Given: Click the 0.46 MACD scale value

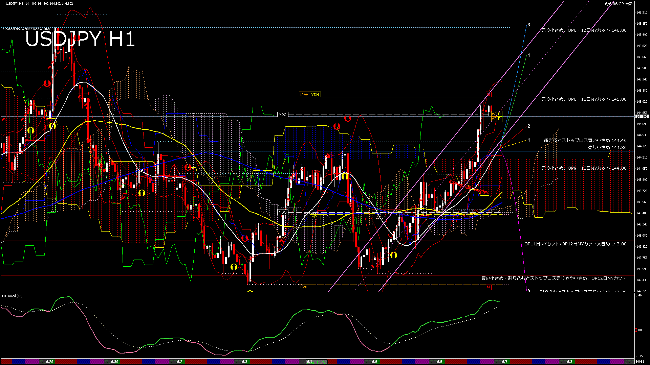Looking at the screenshot, I should (638, 295).
